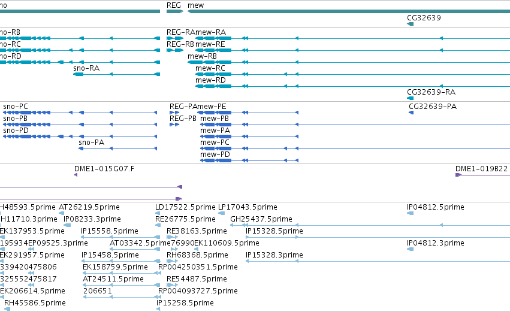Open EST LP17043.5prime
This screenshot has width=510, height=312.
[248, 207]
